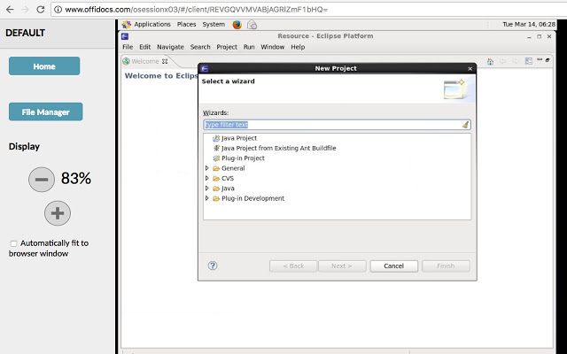Image resolution: width=567 pixels, height=354 pixels.
Task: Open Eclipse Navigate menu
Action: coord(170,47)
